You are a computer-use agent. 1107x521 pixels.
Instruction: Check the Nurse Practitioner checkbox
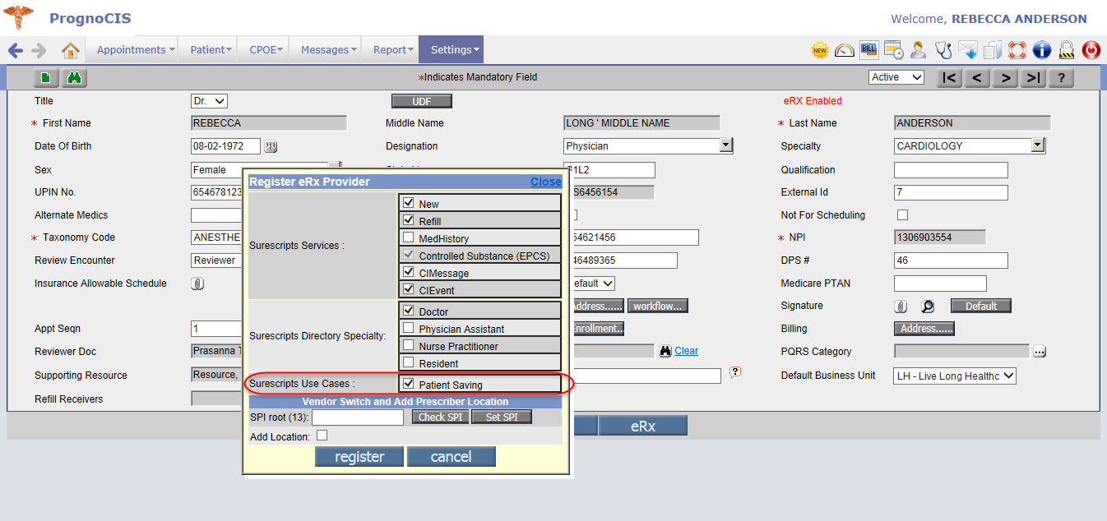[408, 344]
